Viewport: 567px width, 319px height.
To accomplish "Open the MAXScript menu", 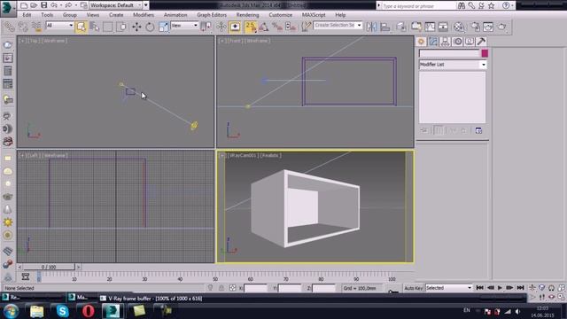I will (x=314, y=15).
